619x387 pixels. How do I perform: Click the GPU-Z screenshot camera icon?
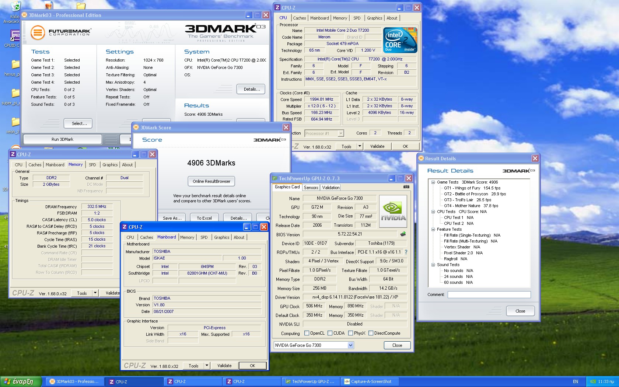[406, 187]
